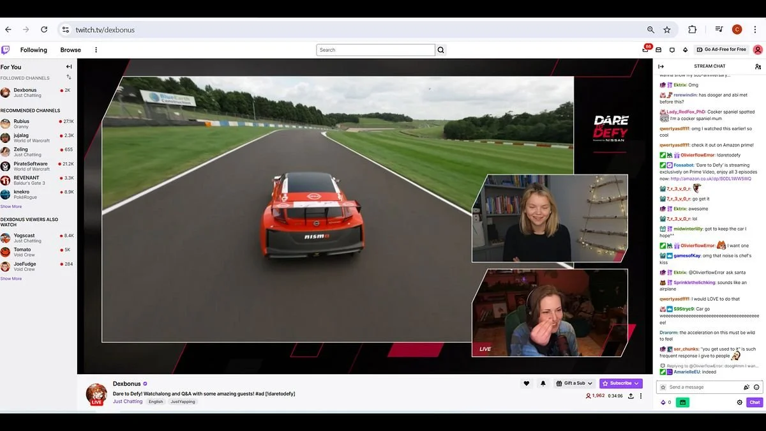Open the chat bubble icon in top bar
The image size is (766, 431).
pos(672,50)
